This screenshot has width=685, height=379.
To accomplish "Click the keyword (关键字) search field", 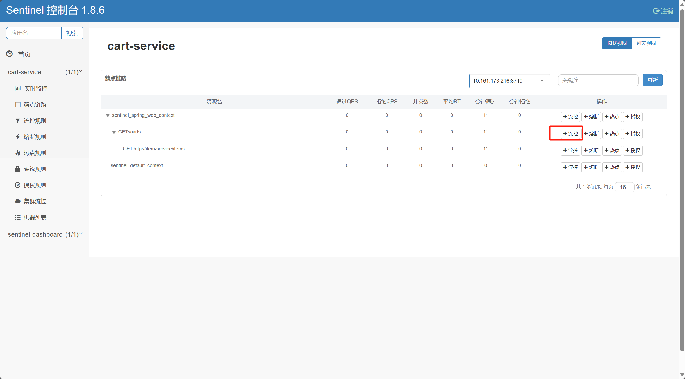I will (598, 80).
